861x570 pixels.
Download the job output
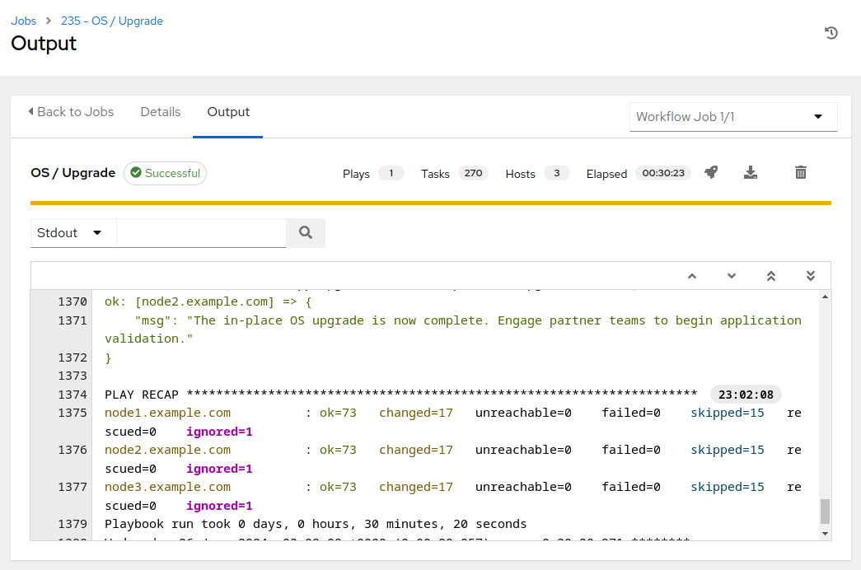point(750,172)
